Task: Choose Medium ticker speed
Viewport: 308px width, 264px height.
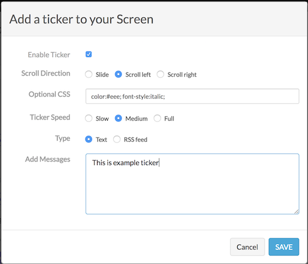Action: click(118, 118)
